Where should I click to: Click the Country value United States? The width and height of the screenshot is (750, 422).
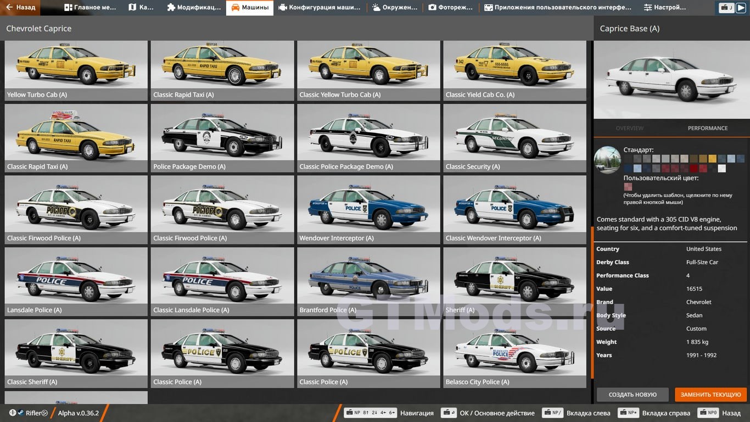point(704,249)
